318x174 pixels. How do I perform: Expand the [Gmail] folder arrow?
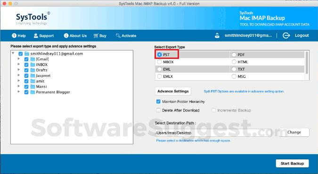19,58
